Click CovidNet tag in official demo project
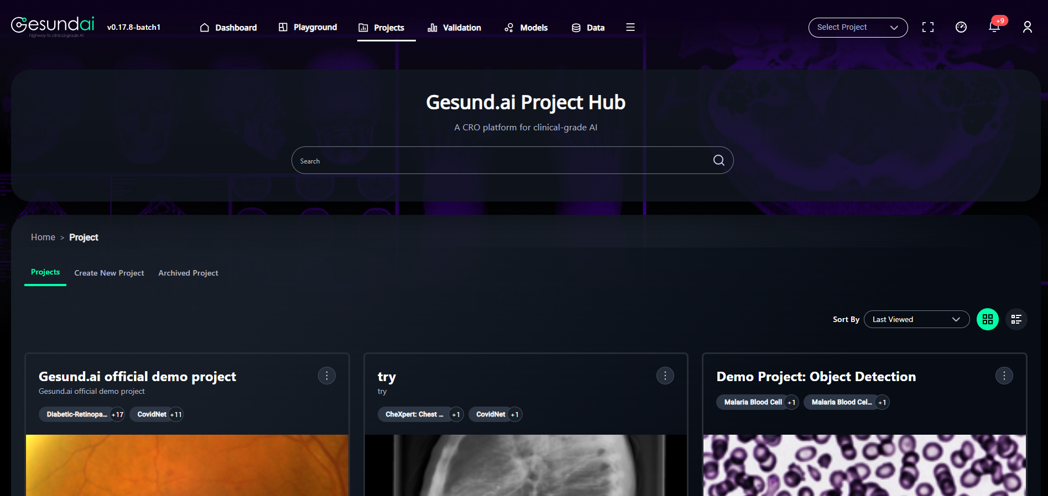This screenshot has height=496, width=1048. pyautogui.click(x=152, y=414)
